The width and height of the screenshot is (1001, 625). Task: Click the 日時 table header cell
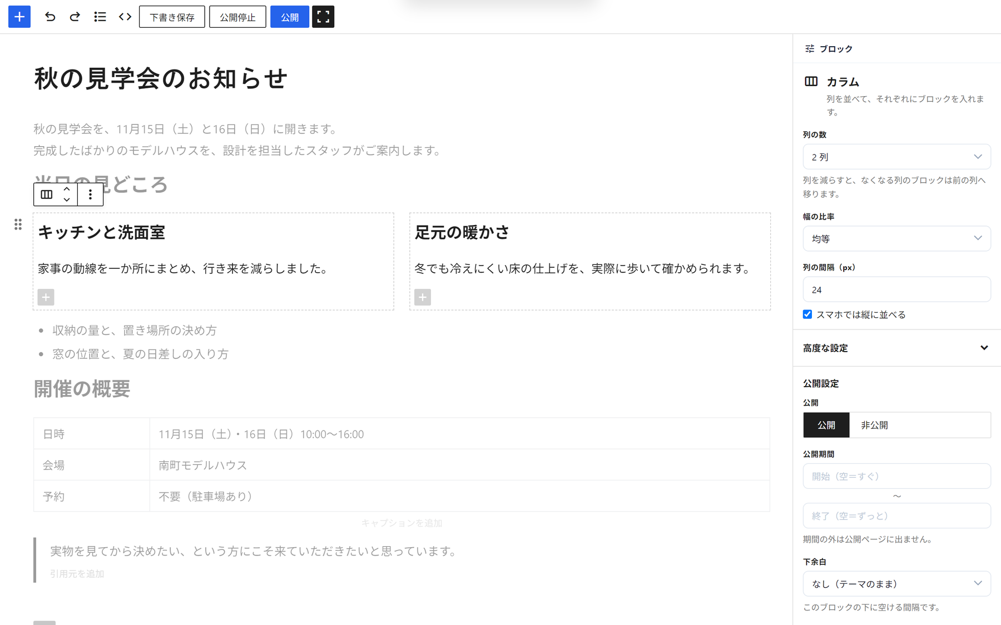pyautogui.click(x=92, y=434)
